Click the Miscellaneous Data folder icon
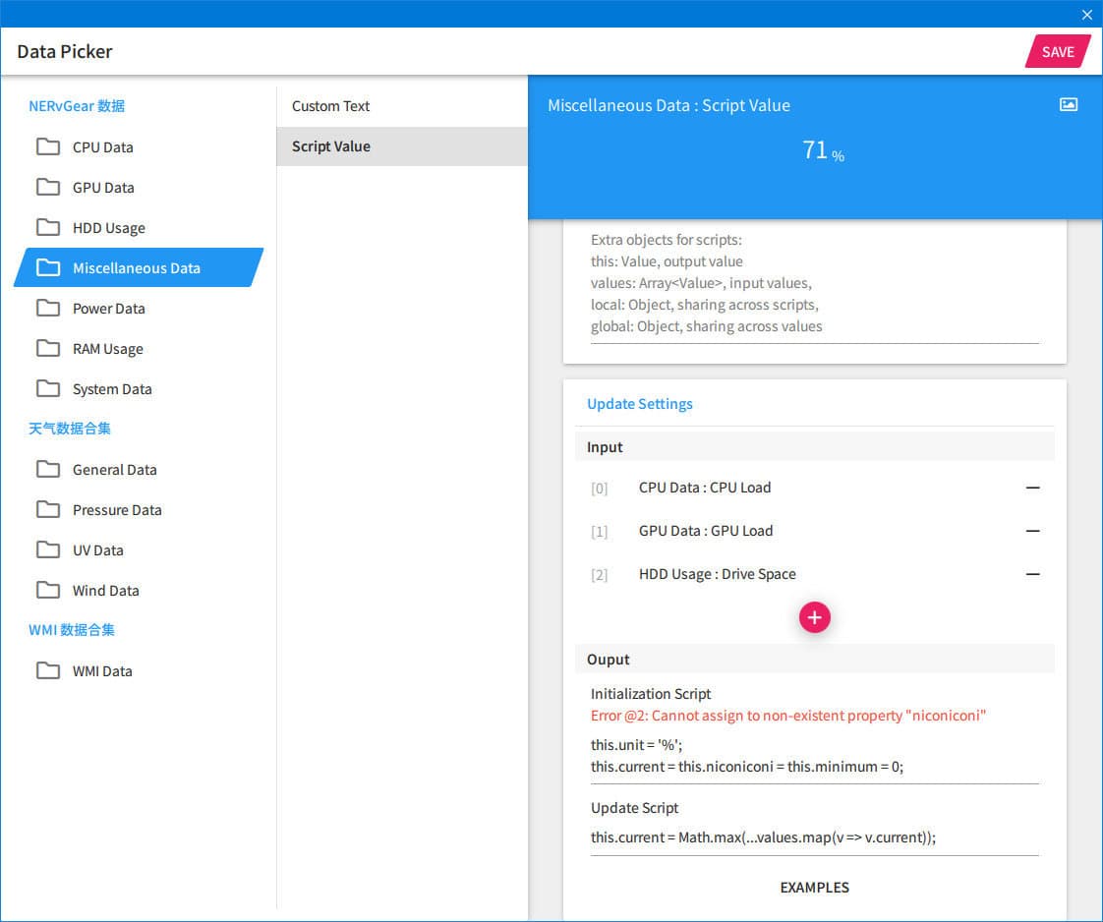This screenshot has height=922, width=1103. point(48,268)
